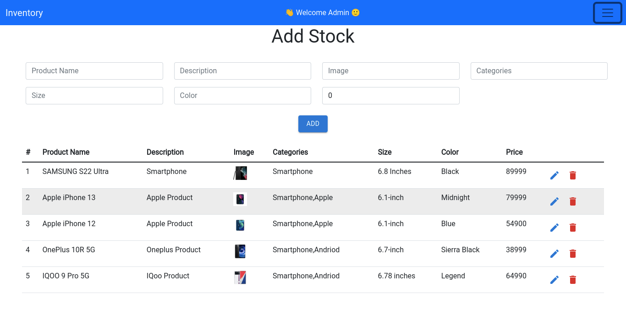Screen dimensions: 626x315
Task: Click the IQOO 9 Pro 5G thumbnail
Action: tap(240, 277)
